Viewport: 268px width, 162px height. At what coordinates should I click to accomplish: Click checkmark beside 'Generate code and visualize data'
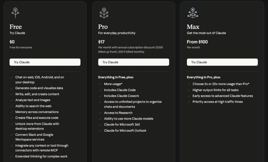[12, 88]
